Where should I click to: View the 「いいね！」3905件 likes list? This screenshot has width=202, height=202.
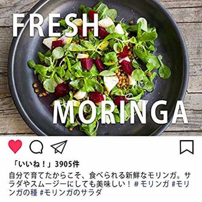tap(46, 164)
